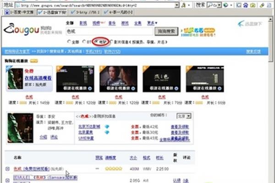The height and width of the screenshot is (183, 275).
Task: Select the 全部 radio button under search box
Action: click(69, 42)
